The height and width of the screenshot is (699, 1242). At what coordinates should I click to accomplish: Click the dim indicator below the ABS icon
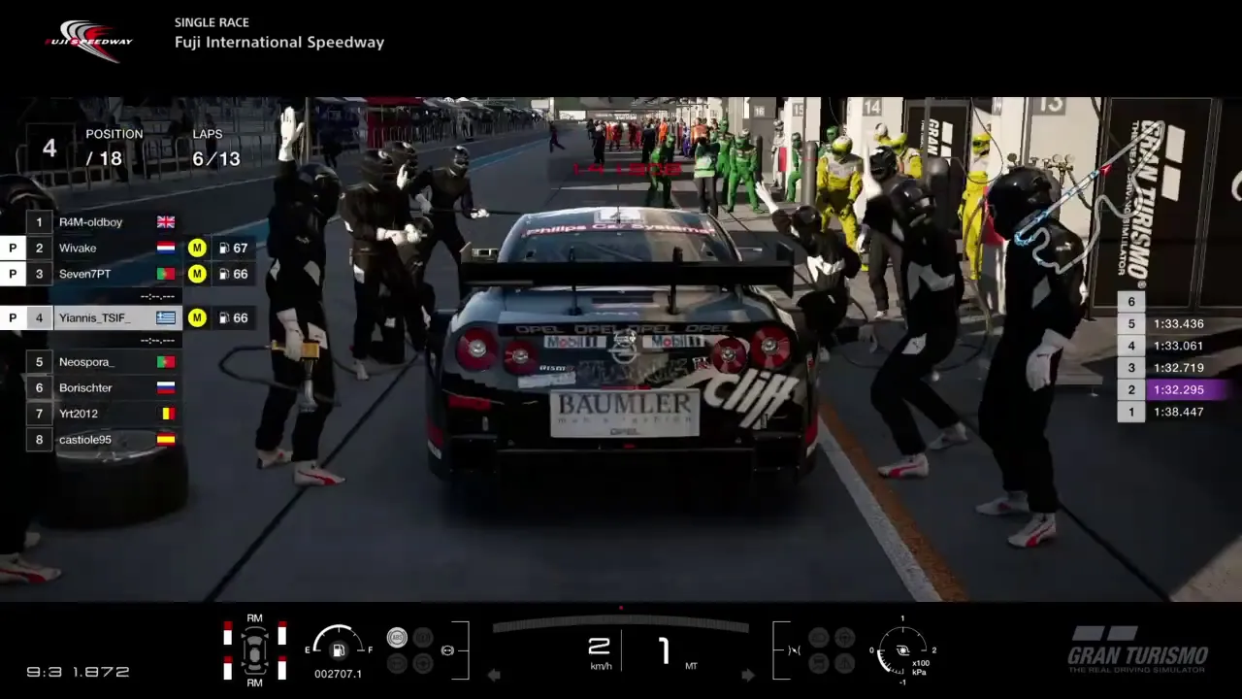pyautogui.click(x=397, y=663)
